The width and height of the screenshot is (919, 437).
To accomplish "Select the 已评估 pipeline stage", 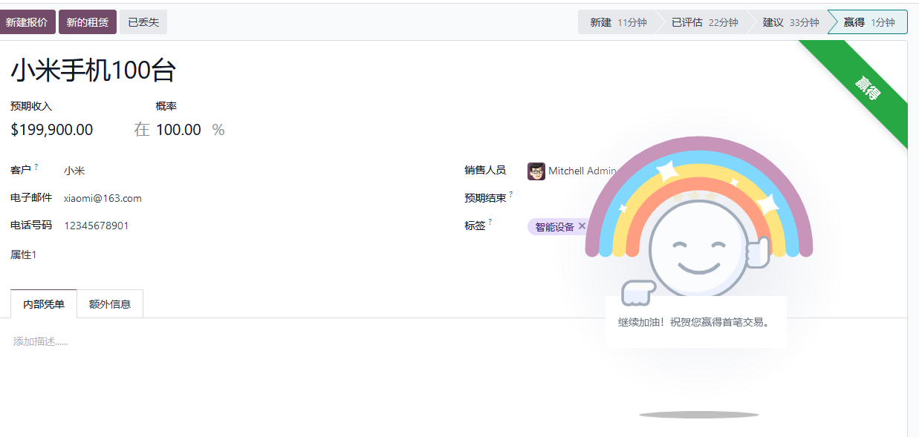I will click(704, 22).
